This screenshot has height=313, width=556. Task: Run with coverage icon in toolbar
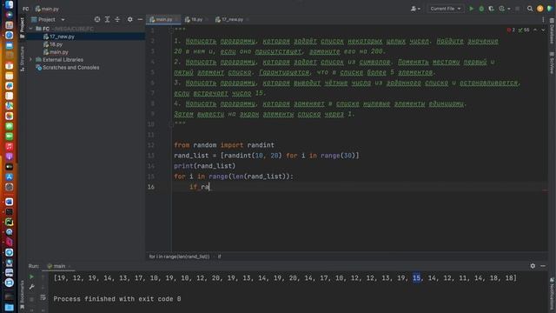click(491, 9)
